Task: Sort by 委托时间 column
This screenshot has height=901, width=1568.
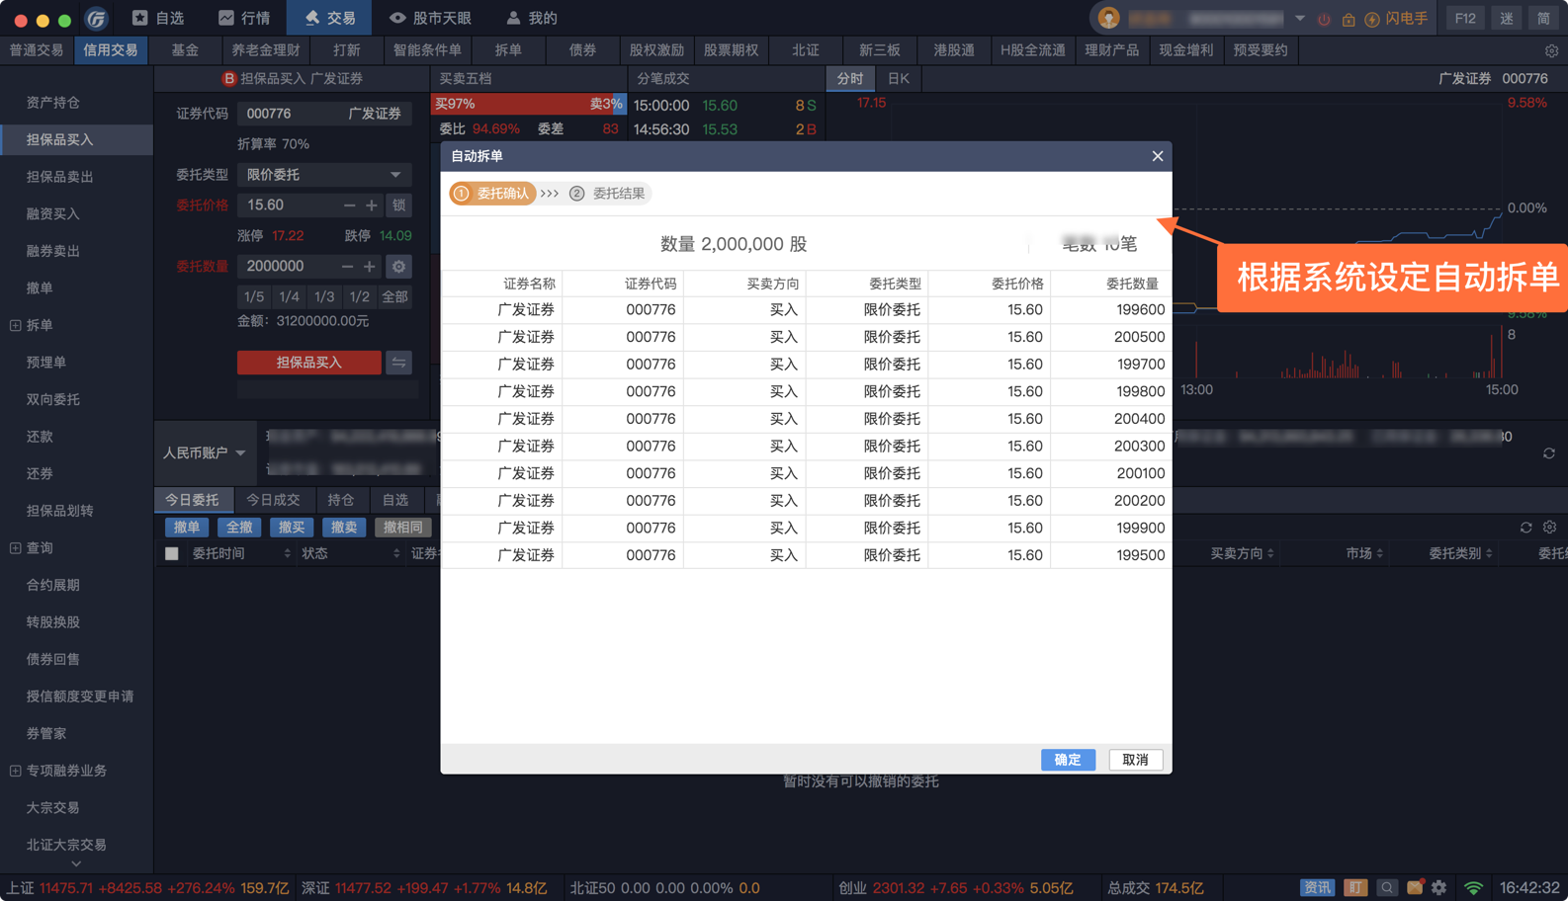Action: 240,553
